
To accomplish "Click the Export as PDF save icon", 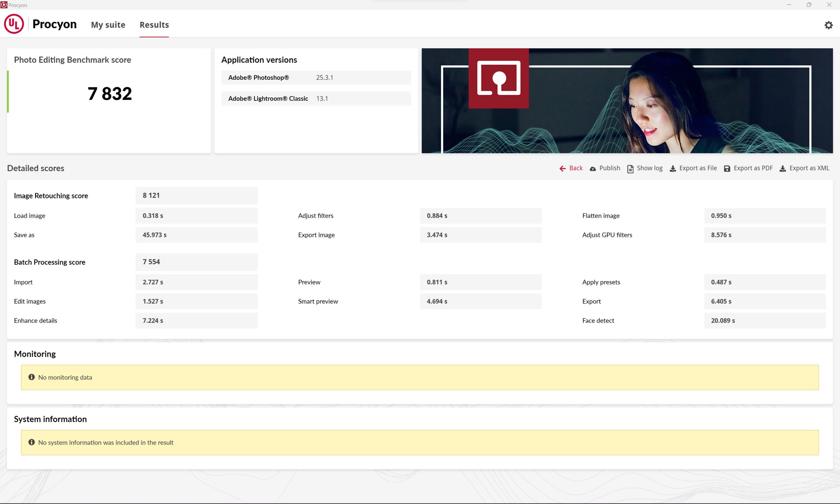I will pos(727,169).
